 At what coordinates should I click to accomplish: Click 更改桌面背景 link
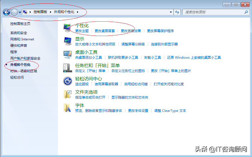tap(105, 31)
